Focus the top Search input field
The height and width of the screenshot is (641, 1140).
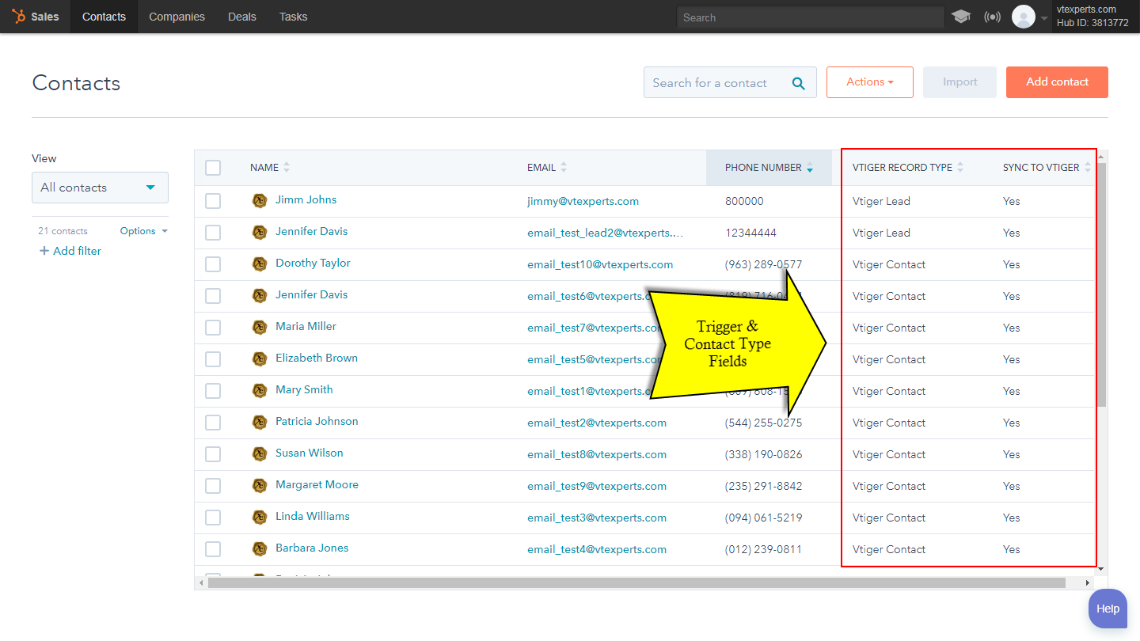pos(811,17)
